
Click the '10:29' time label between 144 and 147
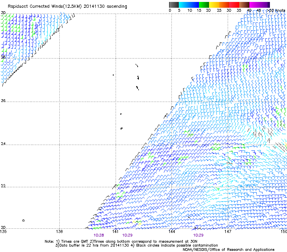198,235
